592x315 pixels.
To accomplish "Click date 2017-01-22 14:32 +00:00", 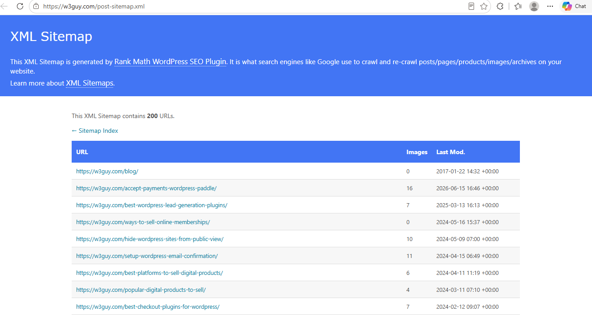I will [x=467, y=171].
